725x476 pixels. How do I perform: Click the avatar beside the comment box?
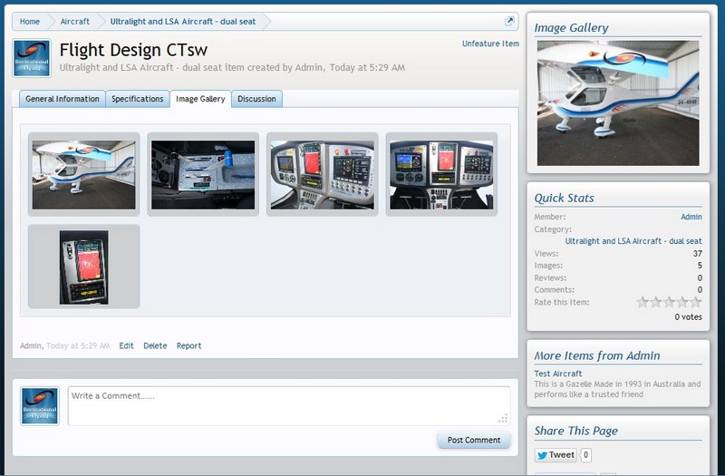pyautogui.click(x=40, y=405)
